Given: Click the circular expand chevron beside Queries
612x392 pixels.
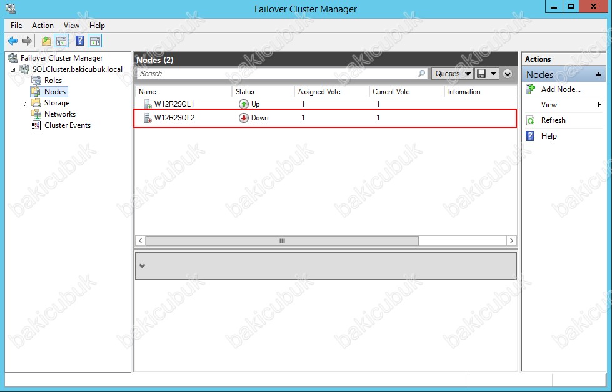Looking at the screenshot, I should (508, 73).
